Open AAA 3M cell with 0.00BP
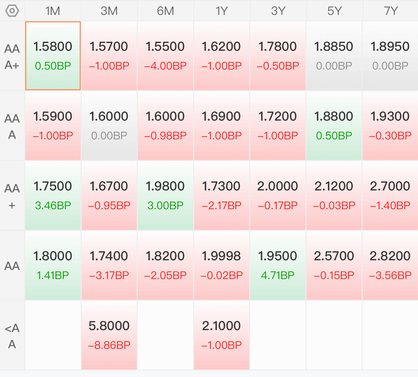 (109, 126)
